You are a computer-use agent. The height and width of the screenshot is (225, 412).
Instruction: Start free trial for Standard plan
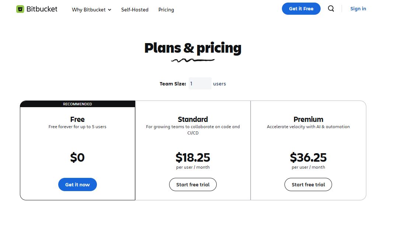193,184
